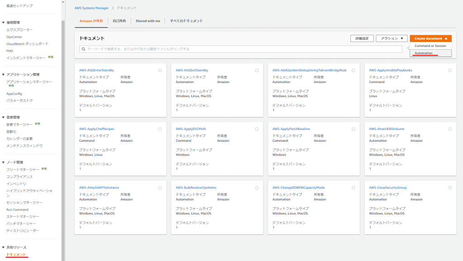Switch to the Amazon が所有 tab
The width and height of the screenshot is (463, 261).
tap(91, 21)
